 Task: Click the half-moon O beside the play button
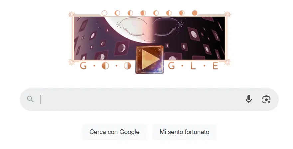click(x=127, y=66)
